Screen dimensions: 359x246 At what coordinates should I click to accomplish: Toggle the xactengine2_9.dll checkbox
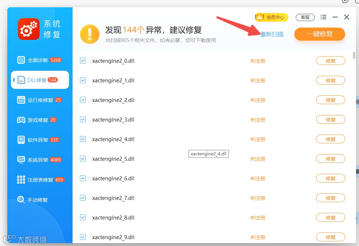[x=83, y=237]
